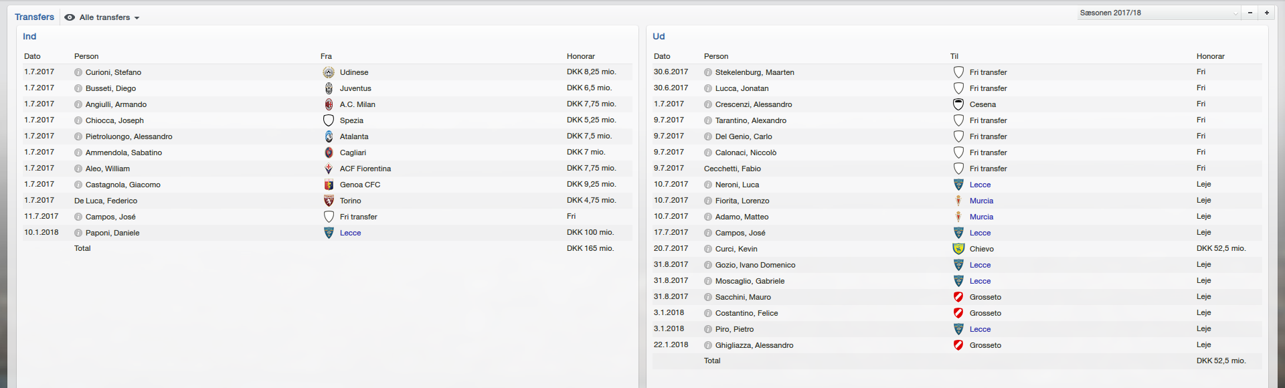This screenshot has height=388, width=1285.
Task: Click the A.C. Milan club badge
Action: coord(329,104)
